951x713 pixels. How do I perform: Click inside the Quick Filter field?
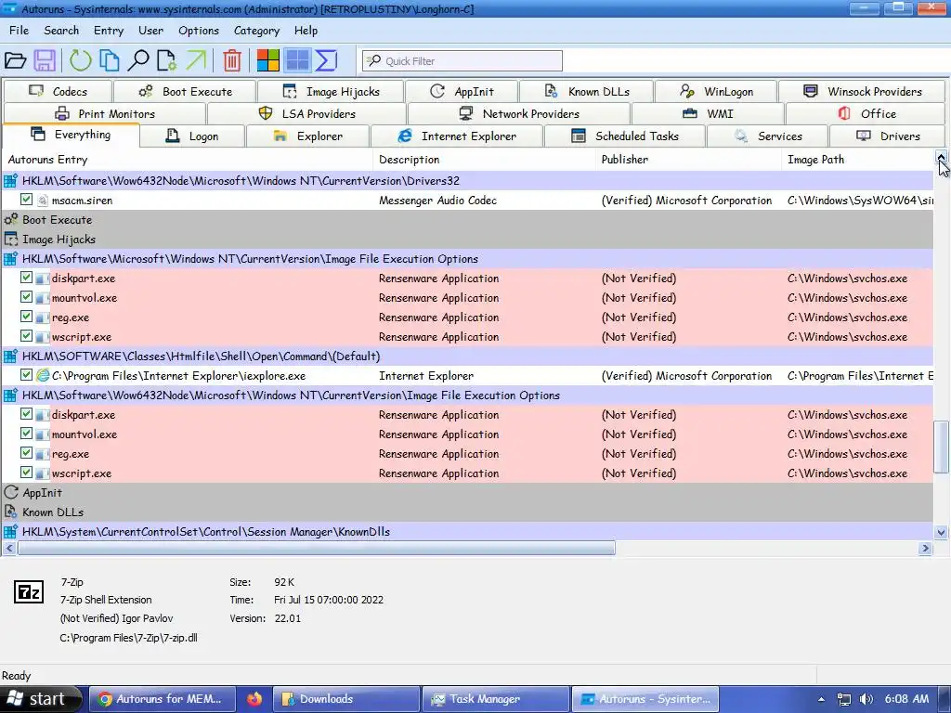[462, 60]
